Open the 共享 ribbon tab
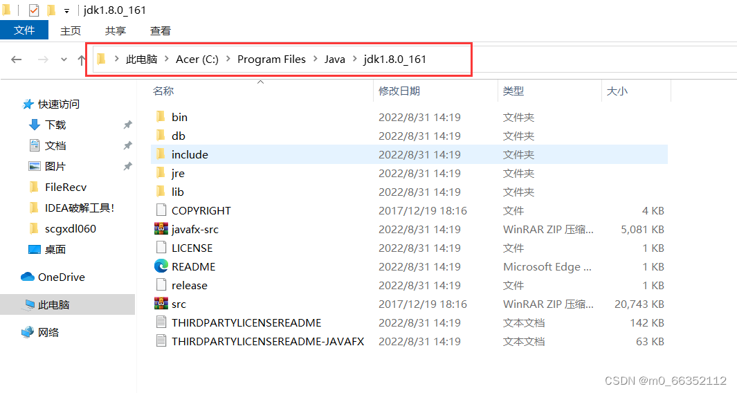737x393 pixels. (x=115, y=31)
